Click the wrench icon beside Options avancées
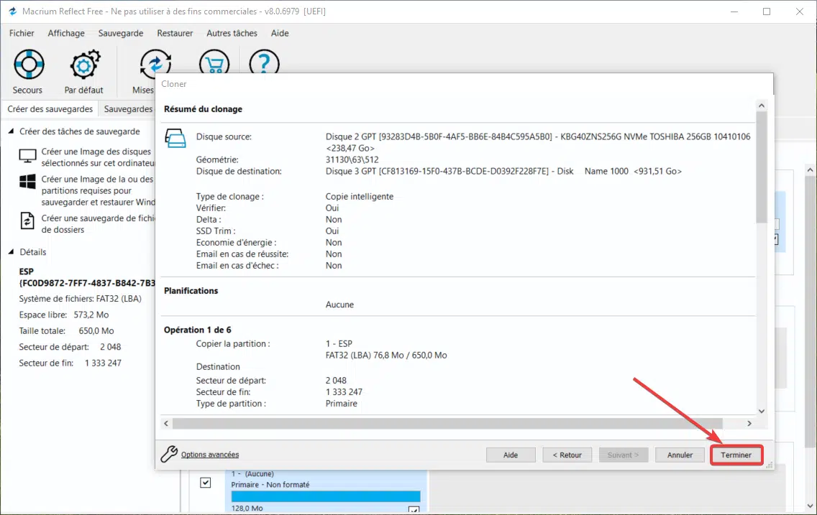Viewport: 817px width, 515px height. (169, 454)
